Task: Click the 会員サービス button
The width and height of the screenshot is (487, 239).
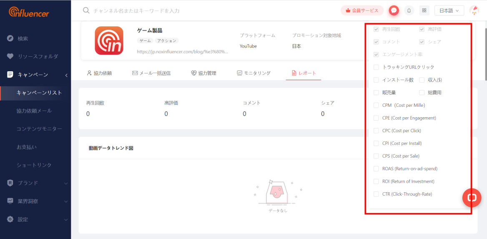Action: click(x=362, y=10)
